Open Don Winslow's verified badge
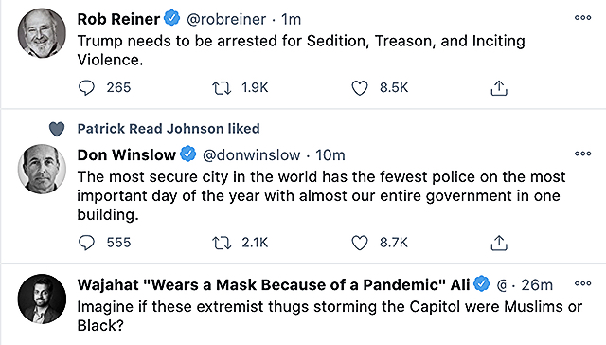606x345 pixels. coord(188,154)
